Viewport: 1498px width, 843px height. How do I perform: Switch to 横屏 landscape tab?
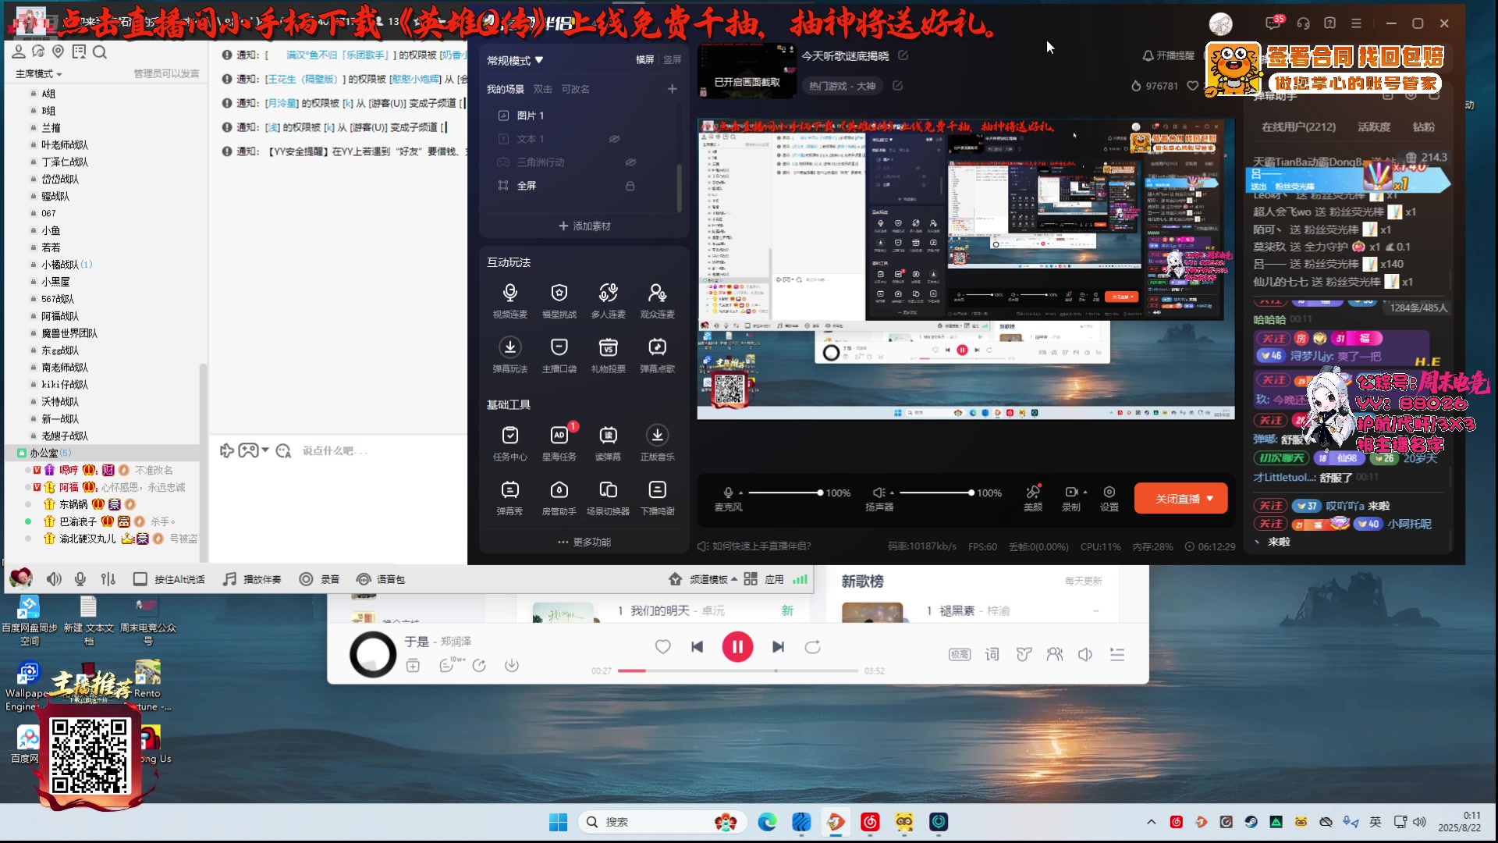(644, 60)
